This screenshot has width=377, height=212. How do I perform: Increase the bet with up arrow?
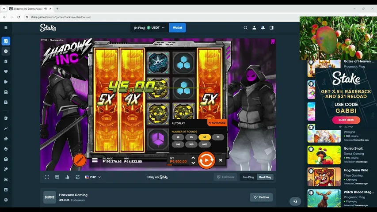click(x=193, y=158)
